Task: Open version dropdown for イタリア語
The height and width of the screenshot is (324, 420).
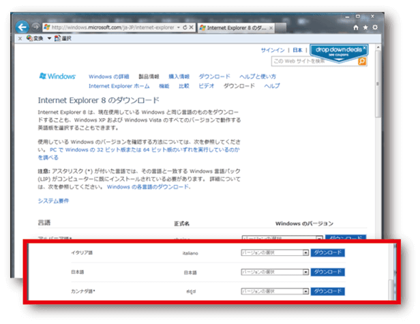Action: pyautogui.click(x=275, y=252)
